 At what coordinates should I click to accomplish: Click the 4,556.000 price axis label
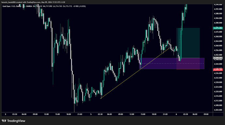tap(218, 50)
